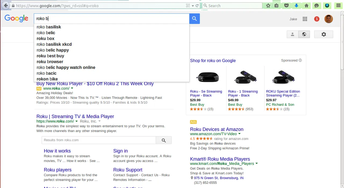
Task: Select suggestion 'roku best buy'
Action: (112, 56)
